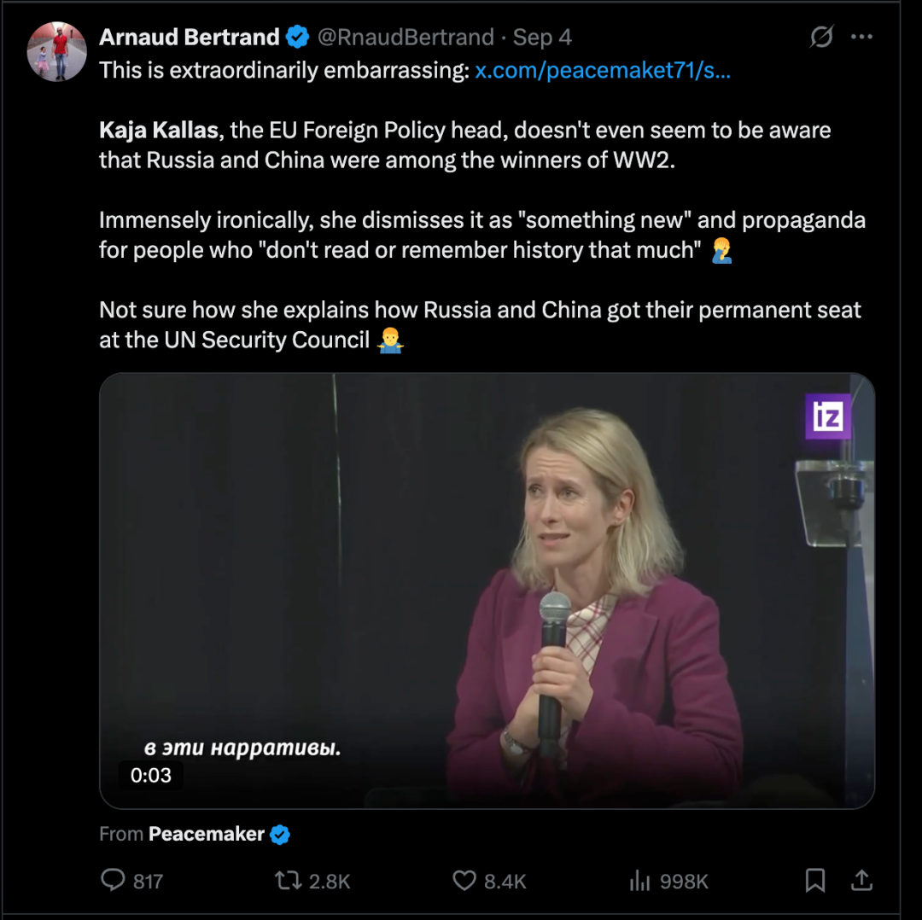922x920 pixels.
Task: Open Arnaud Bertrand's profile avatar
Action: 57,52
